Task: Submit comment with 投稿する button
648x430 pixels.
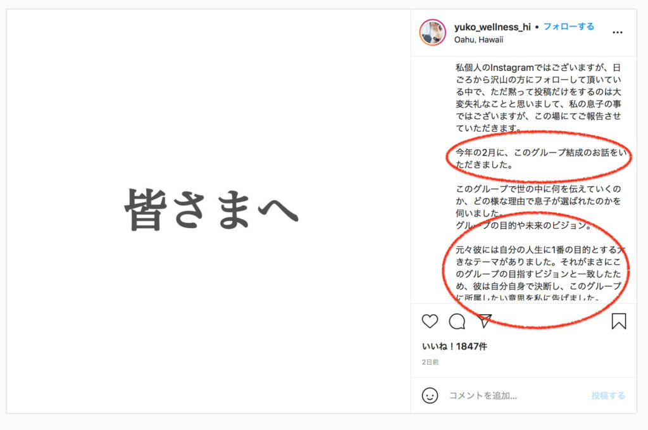Action: tap(608, 396)
